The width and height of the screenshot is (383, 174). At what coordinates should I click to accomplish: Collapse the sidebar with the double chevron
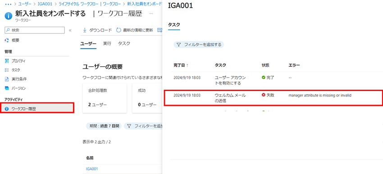point(70,30)
